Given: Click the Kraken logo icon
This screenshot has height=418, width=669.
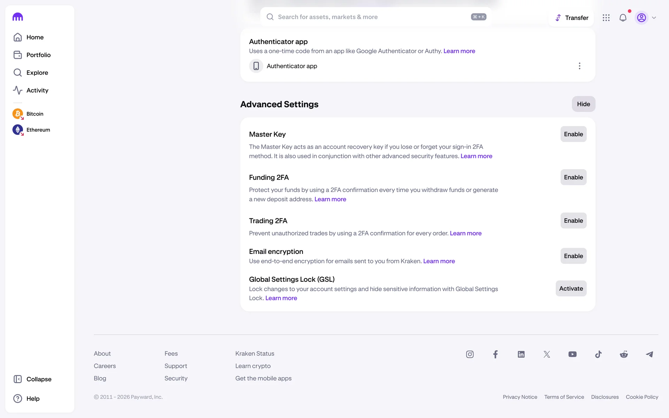Looking at the screenshot, I should [x=17, y=17].
